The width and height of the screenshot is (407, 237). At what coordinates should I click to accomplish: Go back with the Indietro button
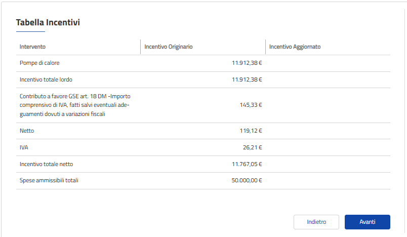(316, 222)
